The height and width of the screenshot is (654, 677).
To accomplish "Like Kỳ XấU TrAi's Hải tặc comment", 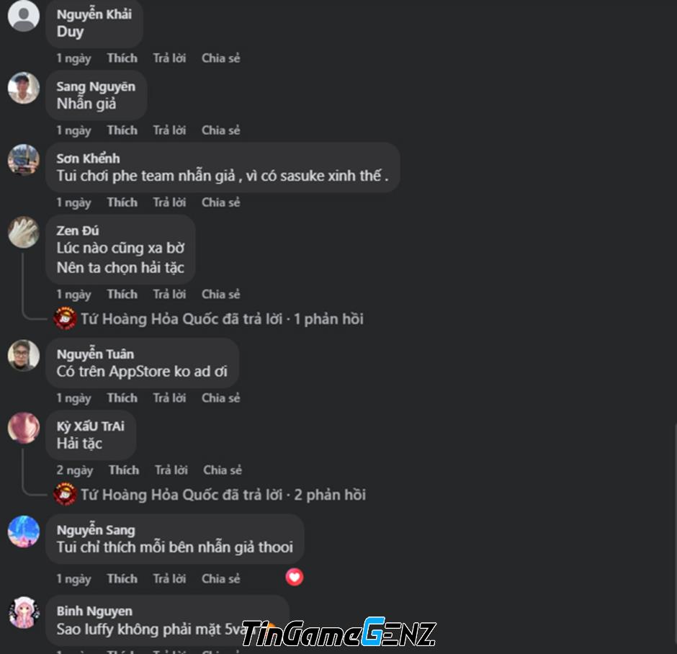I will point(124,470).
